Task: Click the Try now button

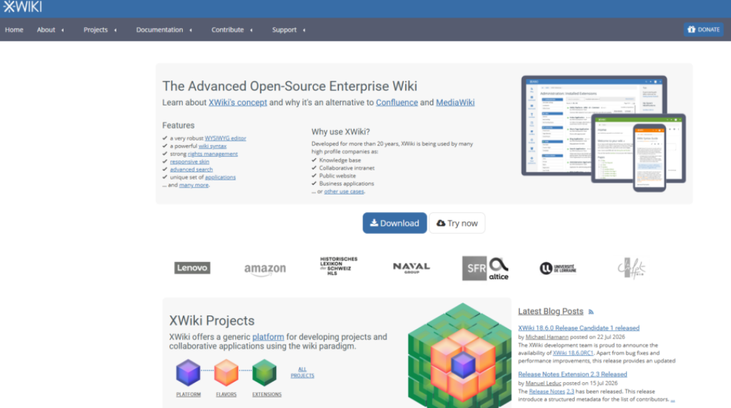Action: [457, 224]
